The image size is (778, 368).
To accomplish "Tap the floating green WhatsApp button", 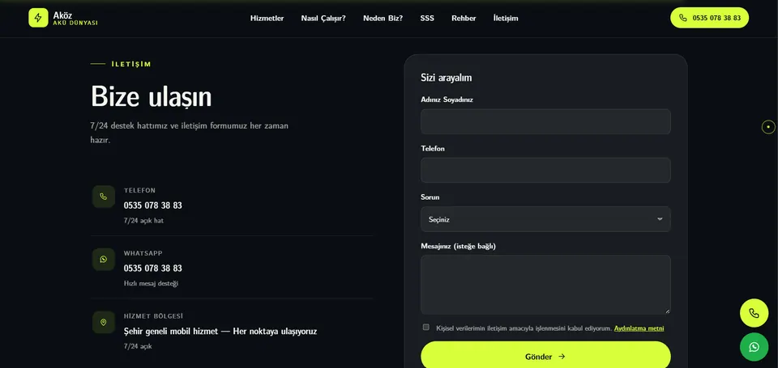I will 754,347.
